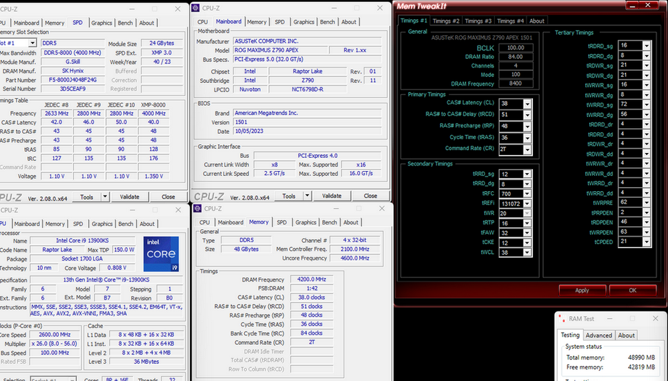The height and width of the screenshot is (381, 668).
Task: Open the Advanced tab in RAM Test
Action: [598, 336]
